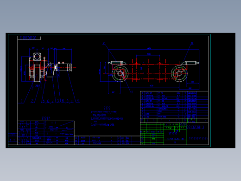Click the technical notes text in the center

(x=107, y=116)
